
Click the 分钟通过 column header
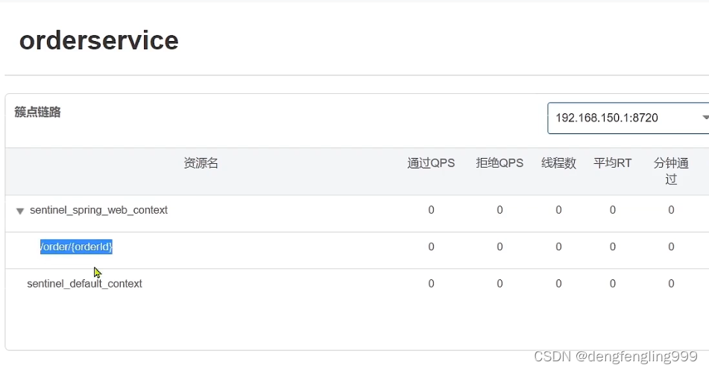(x=671, y=171)
